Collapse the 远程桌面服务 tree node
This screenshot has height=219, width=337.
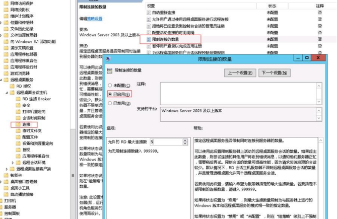tap(1, 80)
